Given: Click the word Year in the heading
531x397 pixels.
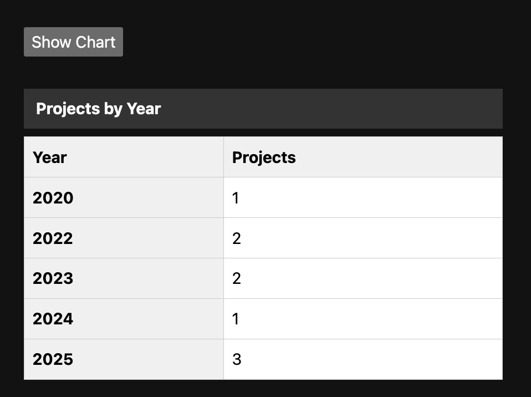Looking at the screenshot, I should [144, 109].
